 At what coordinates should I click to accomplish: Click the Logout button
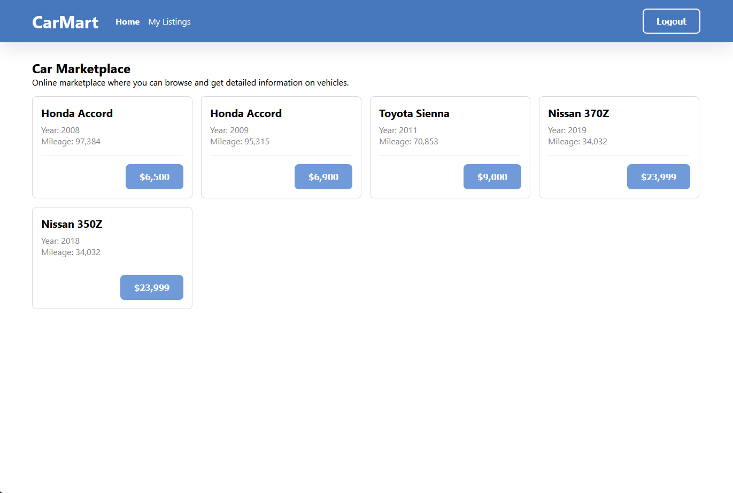tap(671, 21)
